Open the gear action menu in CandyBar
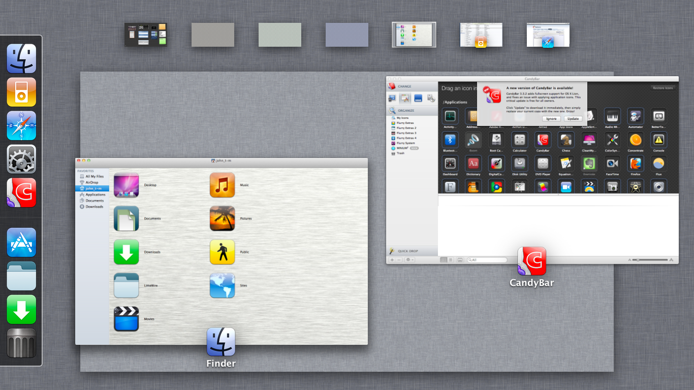The height and width of the screenshot is (390, 694). (409, 259)
